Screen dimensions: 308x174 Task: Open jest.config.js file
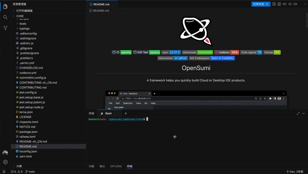48,92
